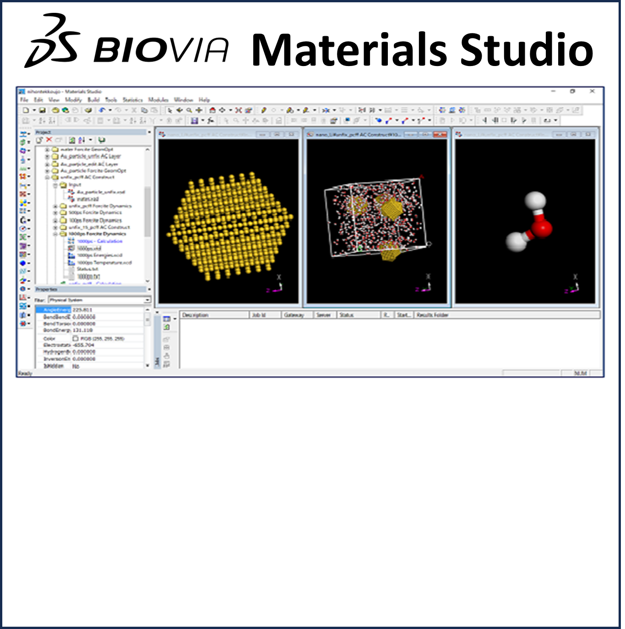The image size is (625, 629).
Task: Open the Modify menu
Action: [73, 100]
